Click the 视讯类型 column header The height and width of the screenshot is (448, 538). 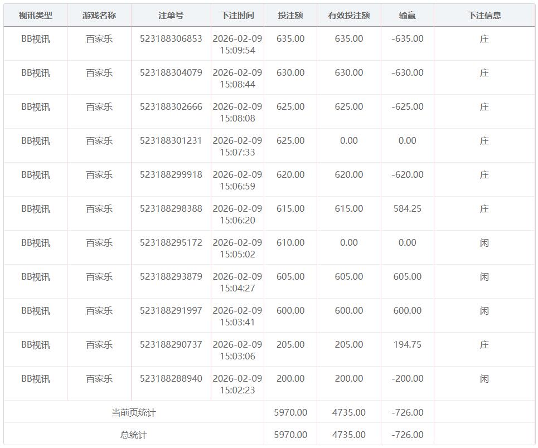35,16
